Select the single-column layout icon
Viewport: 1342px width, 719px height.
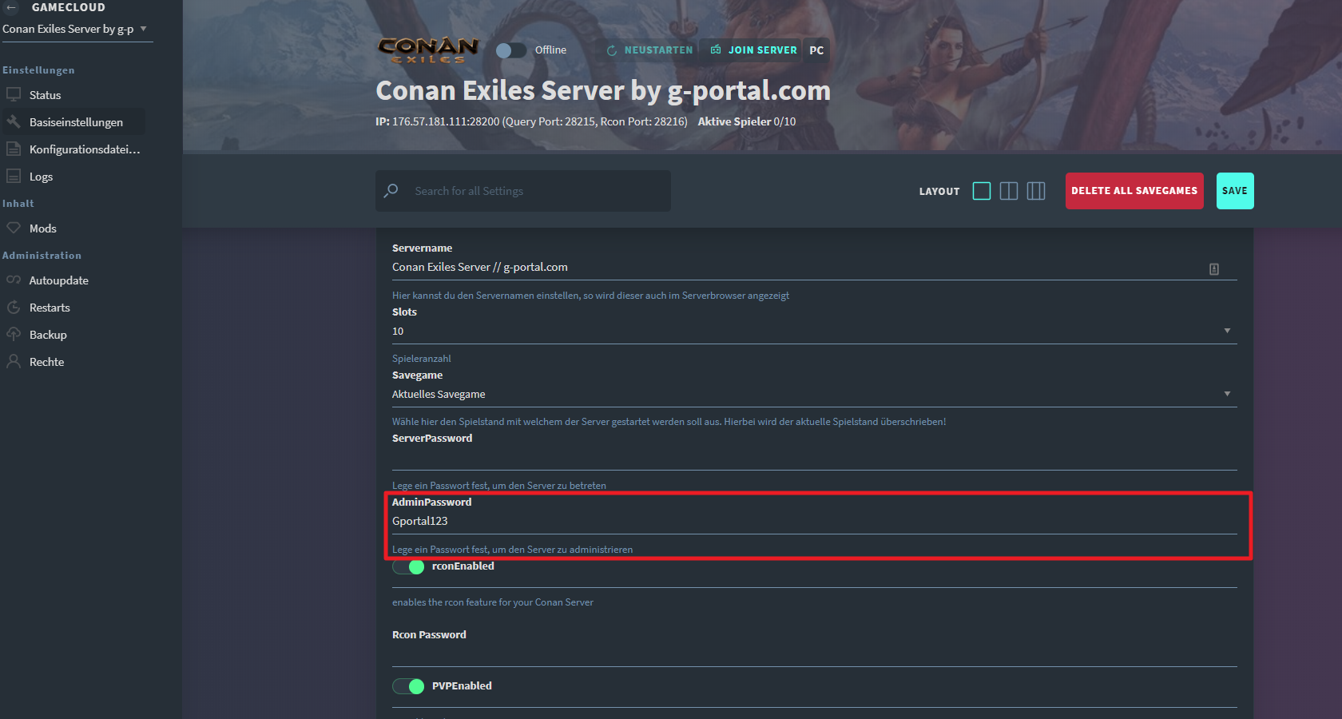(982, 191)
